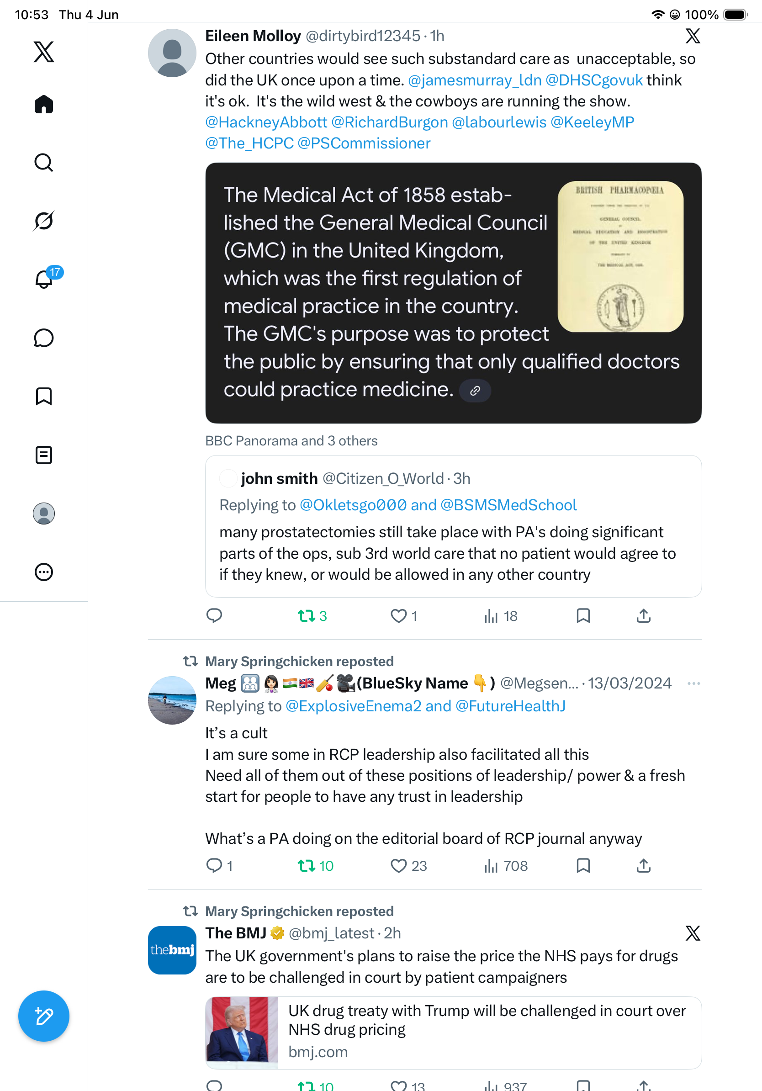Like Eileen Molloy's post with the heart
This screenshot has width=762, height=1091.
coord(398,616)
